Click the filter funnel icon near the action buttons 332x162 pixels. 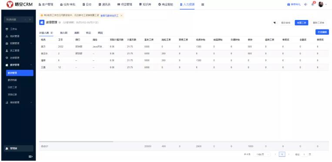(275, 23)
